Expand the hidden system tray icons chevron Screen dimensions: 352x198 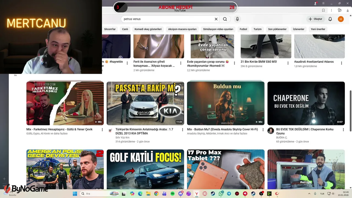310,194
